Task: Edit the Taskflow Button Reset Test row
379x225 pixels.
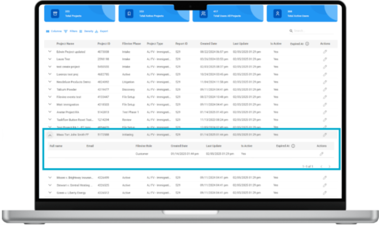Action: click(325, 120)
